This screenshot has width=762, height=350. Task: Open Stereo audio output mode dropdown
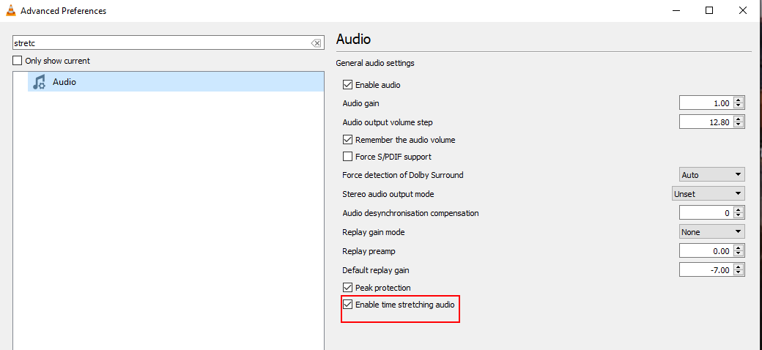[x=708, y=194]
